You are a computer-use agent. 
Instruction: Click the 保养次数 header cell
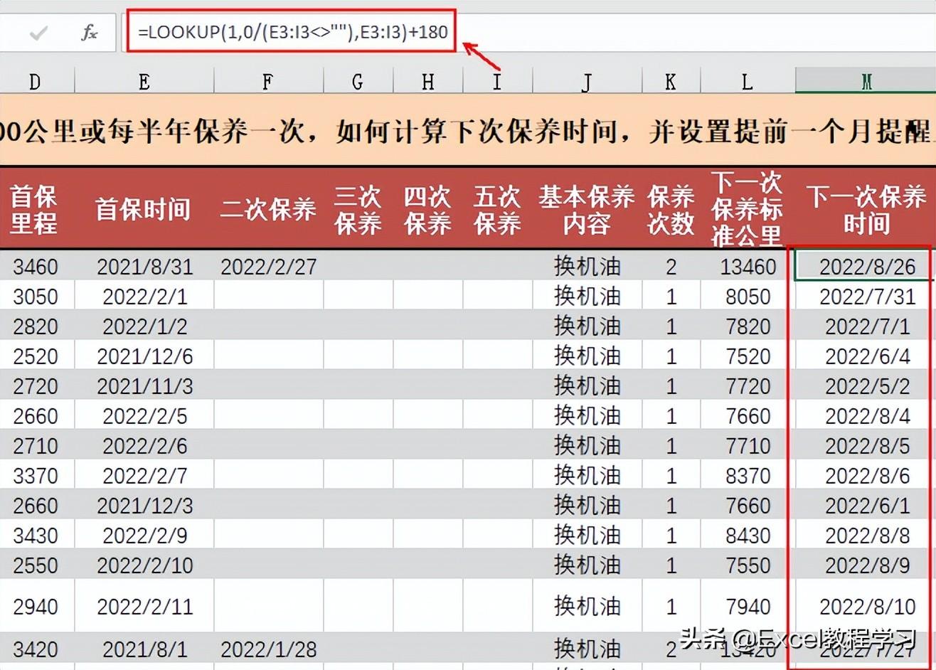670,209
